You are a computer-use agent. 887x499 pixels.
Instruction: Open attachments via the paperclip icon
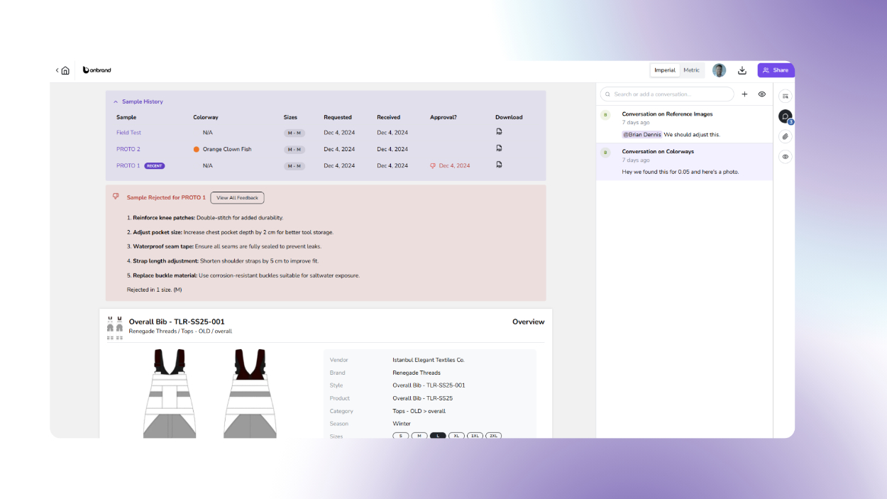click(x=785, y=136)
